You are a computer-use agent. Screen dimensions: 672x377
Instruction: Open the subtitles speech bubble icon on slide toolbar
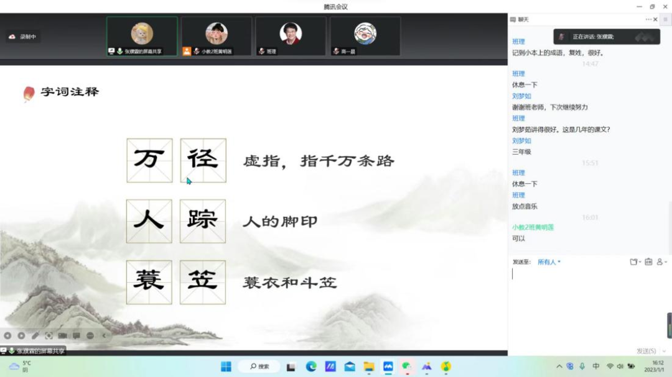click(77, 335)
